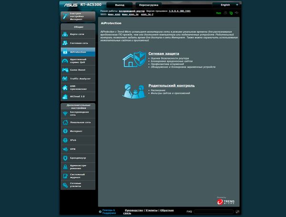
Task: Open IPv6 settings
Action: click(x=78, y=140)
